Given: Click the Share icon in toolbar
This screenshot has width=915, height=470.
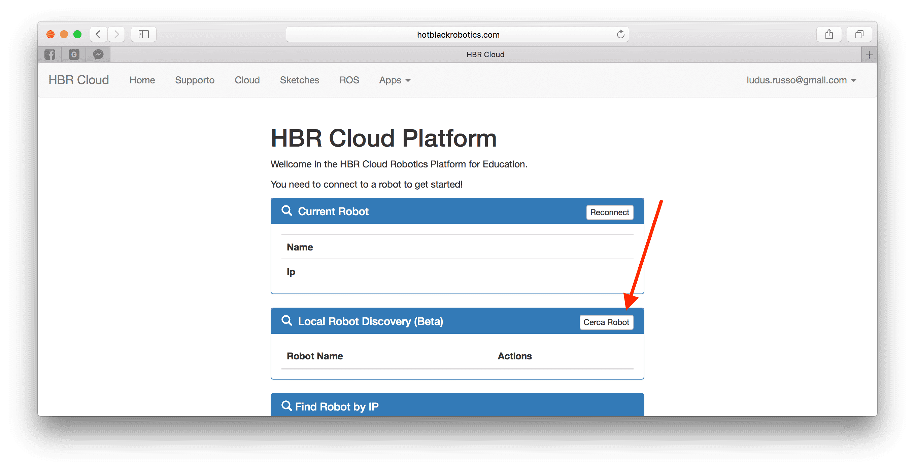Looking at the screenshot, I should coord(829,34).
